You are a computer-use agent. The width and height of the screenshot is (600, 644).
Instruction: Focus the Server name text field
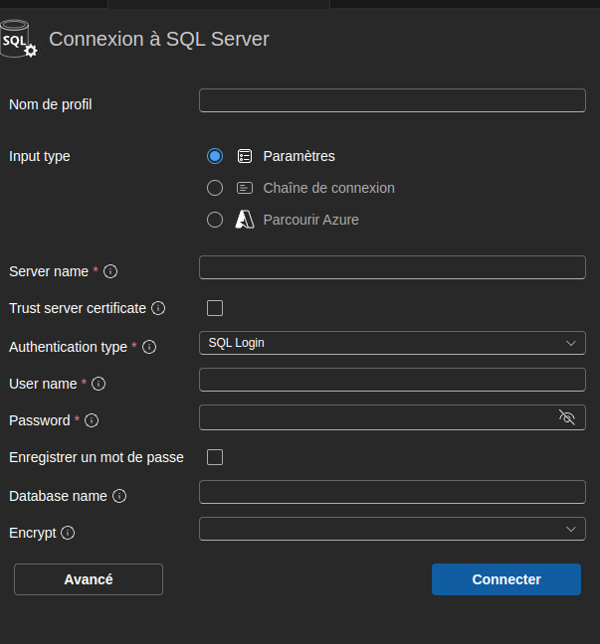pyautogui.click(x=392, y=267)
